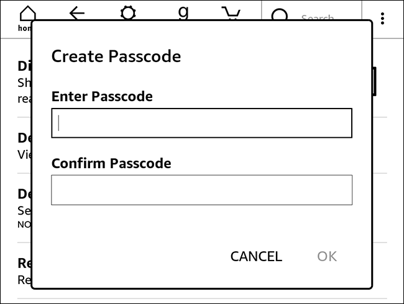This screenshot has height=304, width=404.
Task: Open settings via the gear icon
Action: click(x=128, y=12)
